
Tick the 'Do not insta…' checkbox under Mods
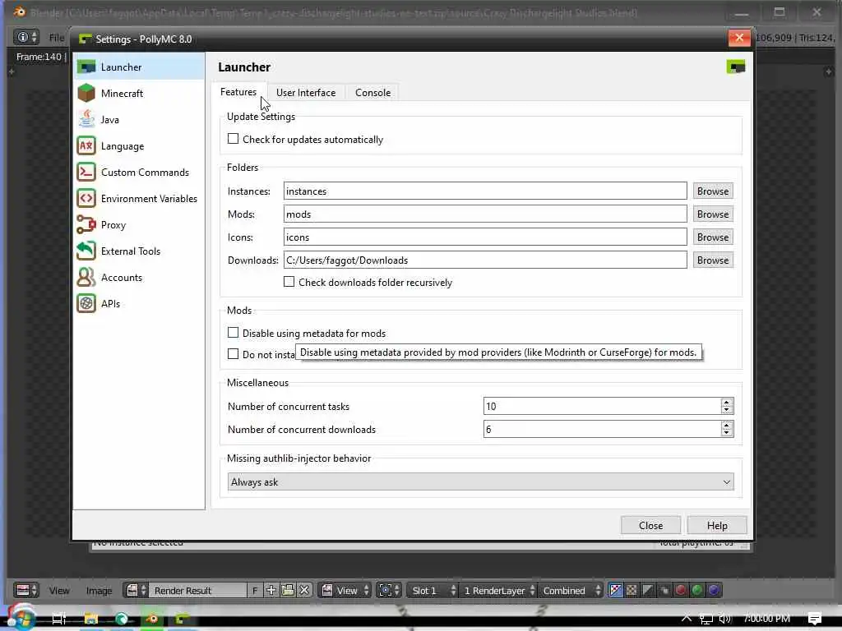pyautogui.click(x=233, y=354)
